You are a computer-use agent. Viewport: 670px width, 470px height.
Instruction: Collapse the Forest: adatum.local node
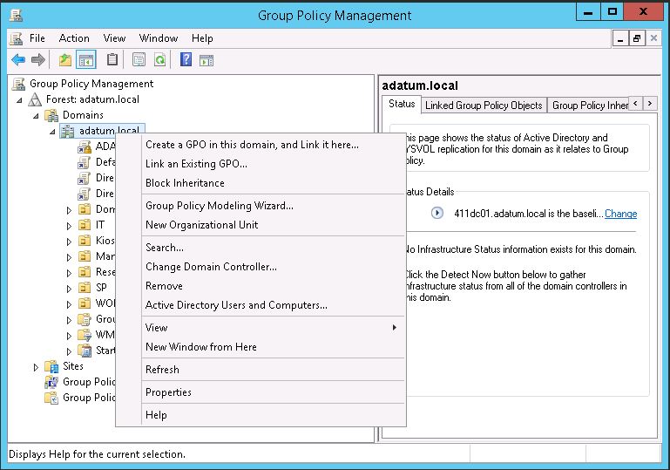(x=20, y=100)
